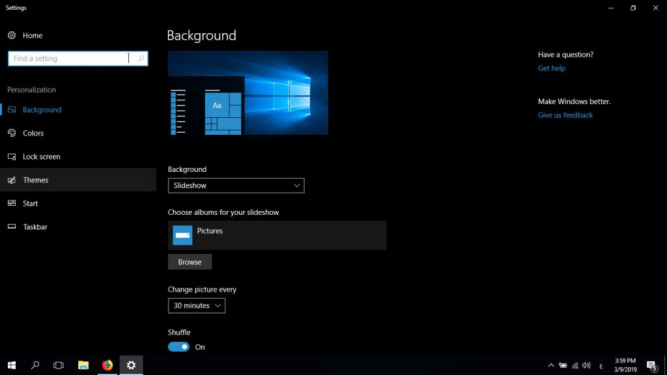Image resolution: width=667 pixels, height=375 pixels.
Task: Check the battery status tray icon
Action: (x=563, y=365)
